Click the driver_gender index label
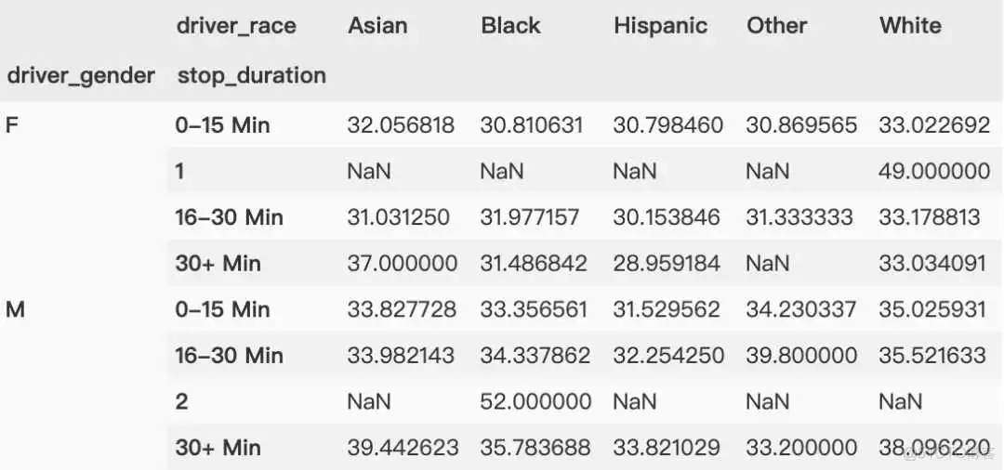The width and height of the screenshot is (1004, 470). tap(81, 75)
